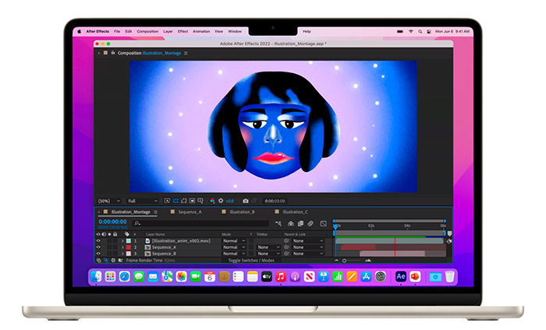Click Toggle Switches / Modes button
This screenshot has height=330, width=546.
pos(251,260)
